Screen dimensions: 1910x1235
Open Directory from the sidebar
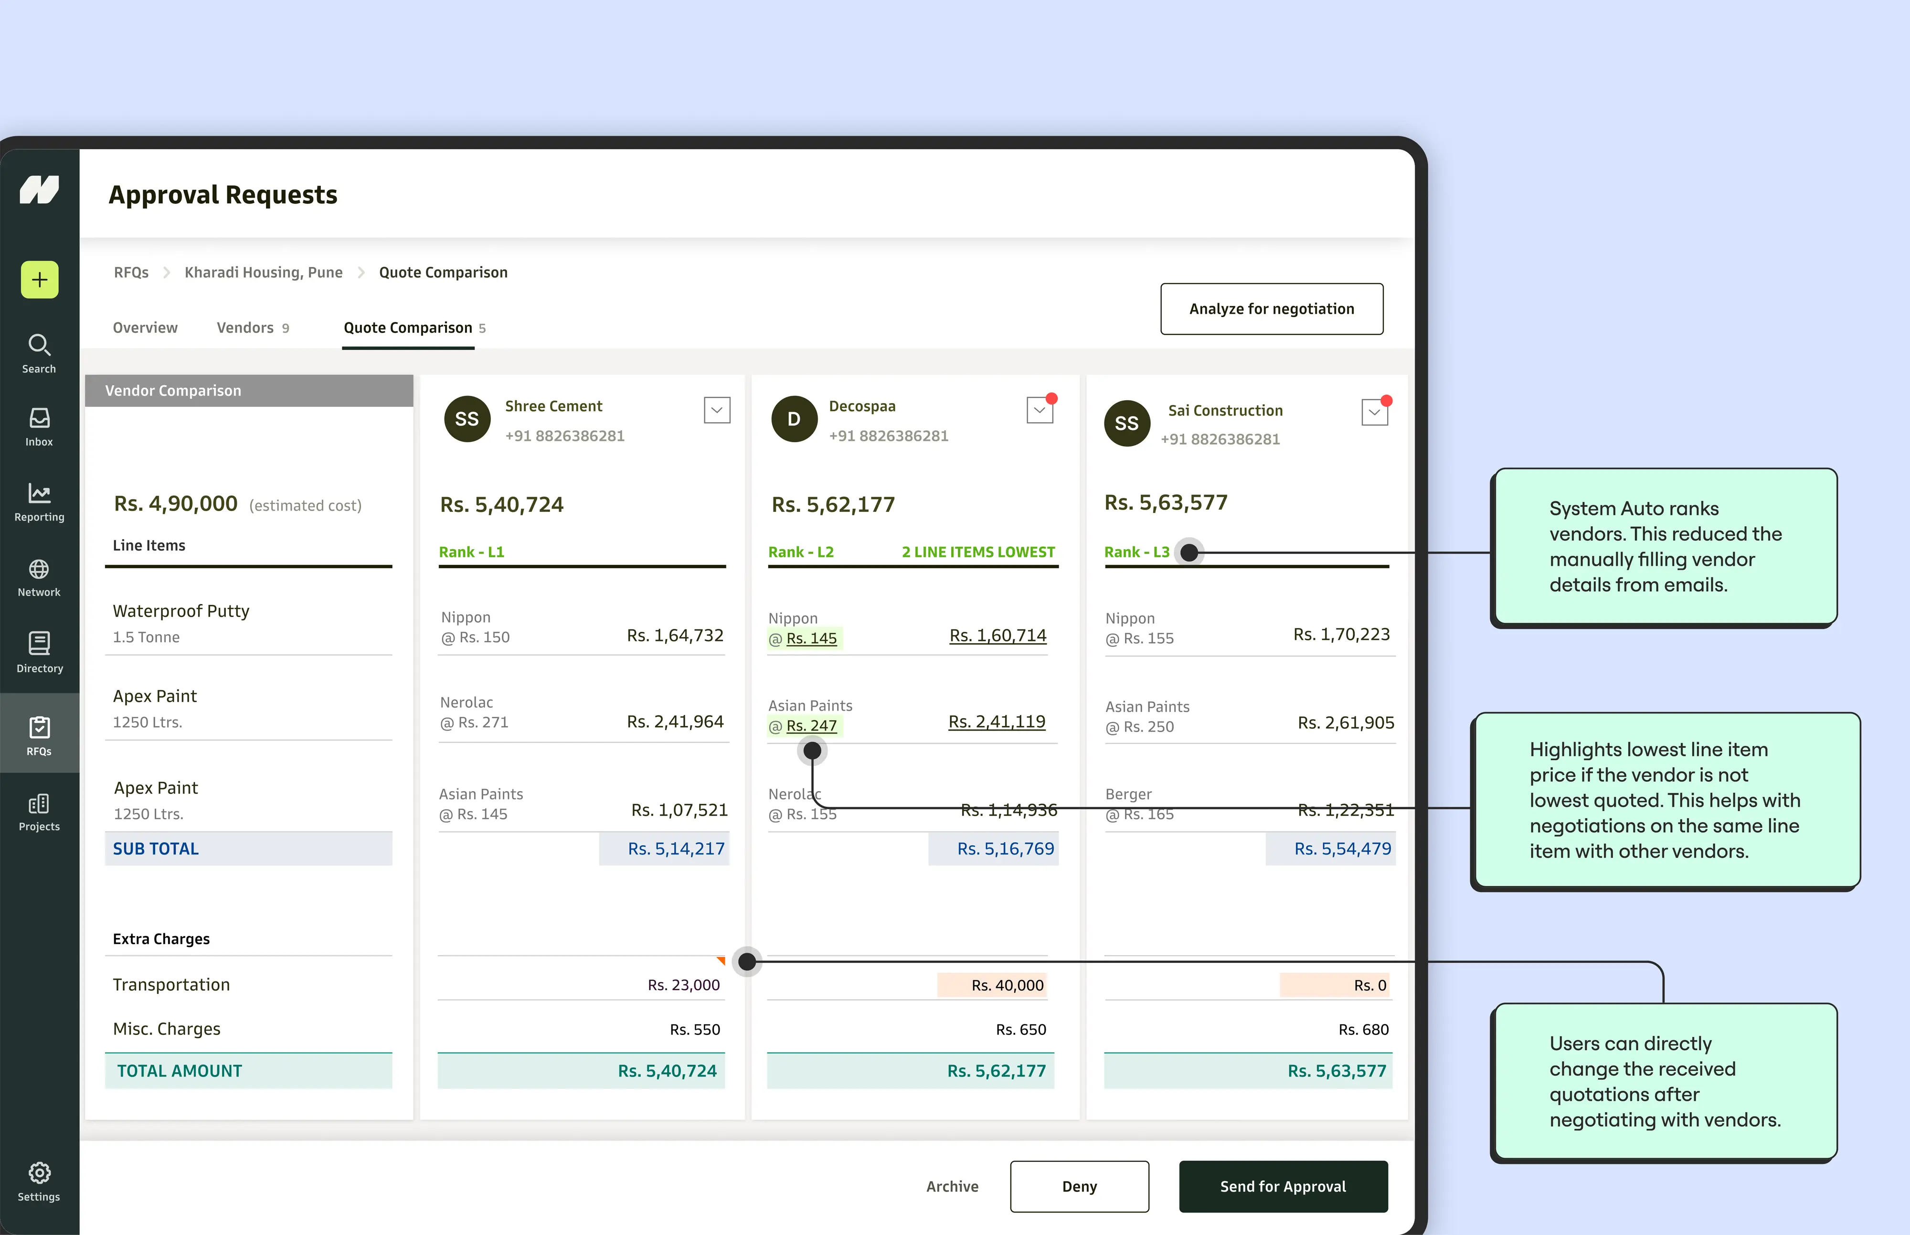click(39, 653)
